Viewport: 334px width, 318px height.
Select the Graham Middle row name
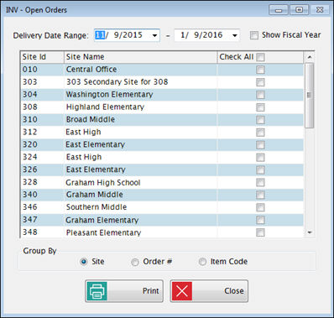[x=95, y=195]
